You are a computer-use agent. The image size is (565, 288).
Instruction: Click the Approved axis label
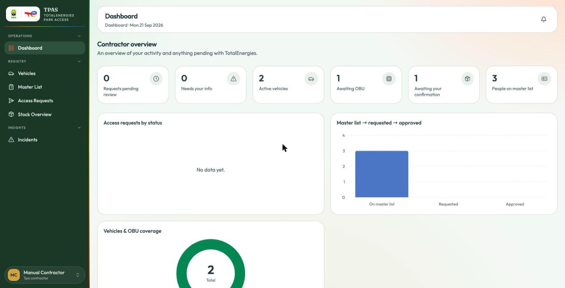[x=515, y=204]
